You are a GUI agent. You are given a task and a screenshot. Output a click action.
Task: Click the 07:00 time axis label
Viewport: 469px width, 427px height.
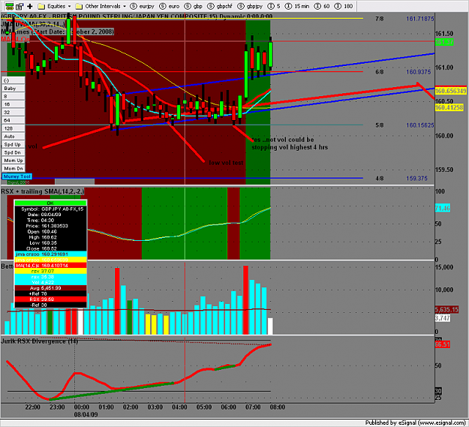pyautogui.click(x=253, y=407)
